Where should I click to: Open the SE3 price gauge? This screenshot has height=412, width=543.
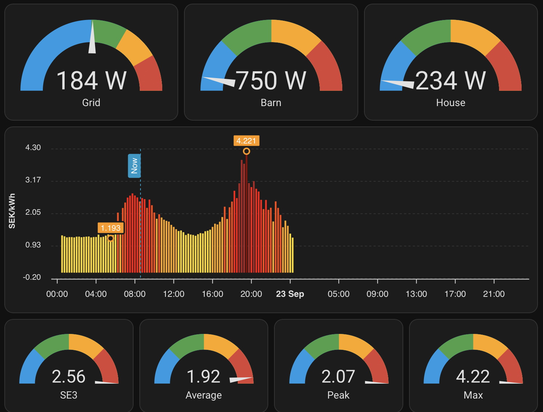[69, 365]
